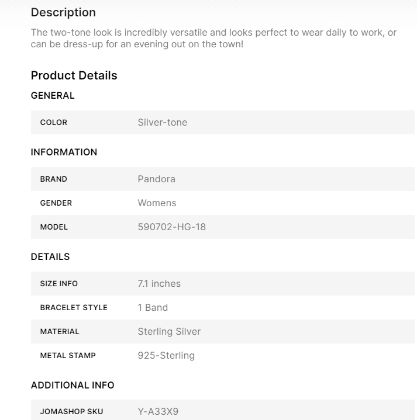Select the INFORMATION section label
The width and height of the screenshot is (417, 420).
point(64,152)
